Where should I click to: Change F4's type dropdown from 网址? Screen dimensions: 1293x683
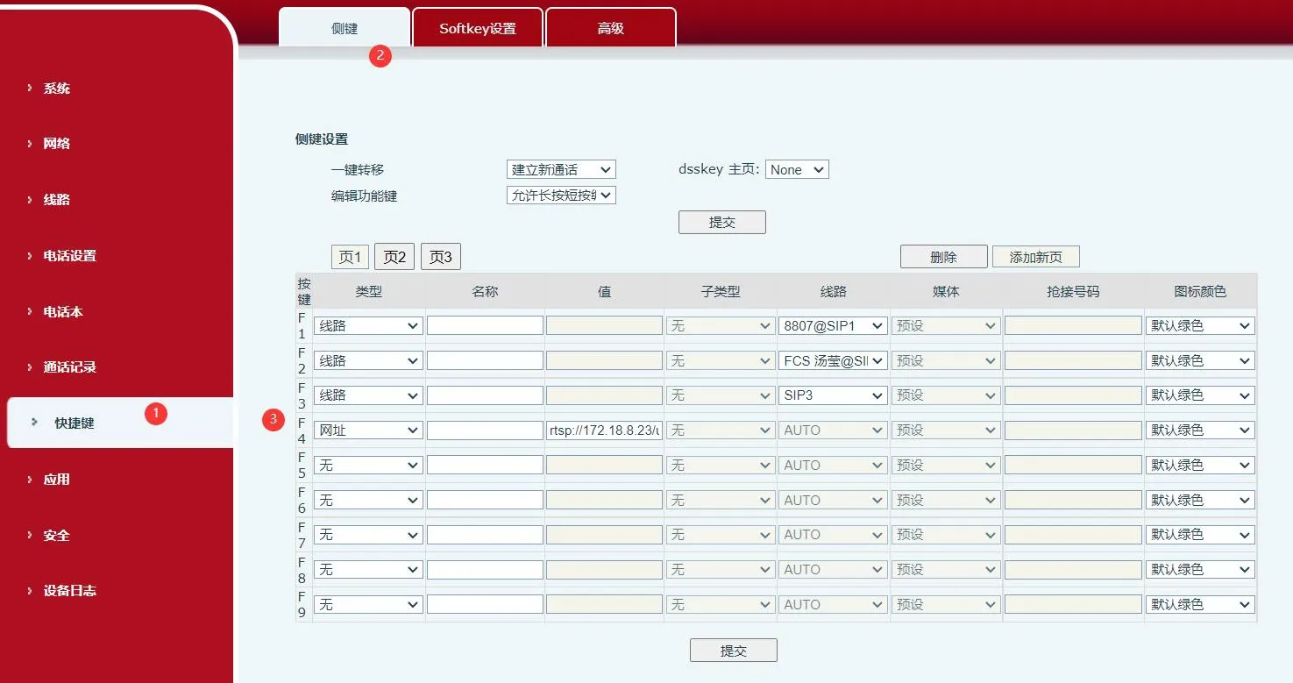[x=367, y=430]
